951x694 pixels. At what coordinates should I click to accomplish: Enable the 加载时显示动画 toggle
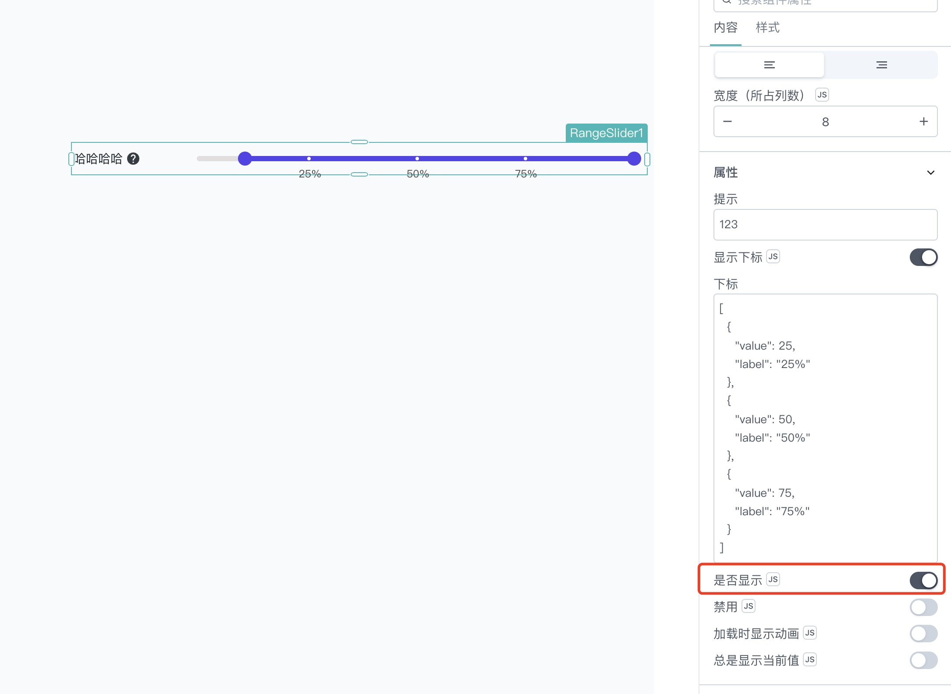pos(923,634)
